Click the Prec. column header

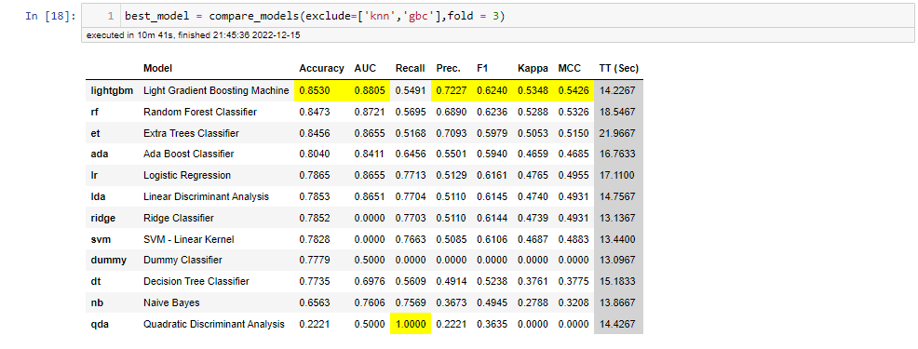tap(448, 69)
